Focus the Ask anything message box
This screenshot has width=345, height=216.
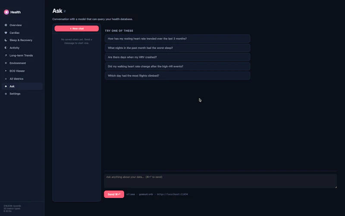pyautogui.click(x=220, y=181)
